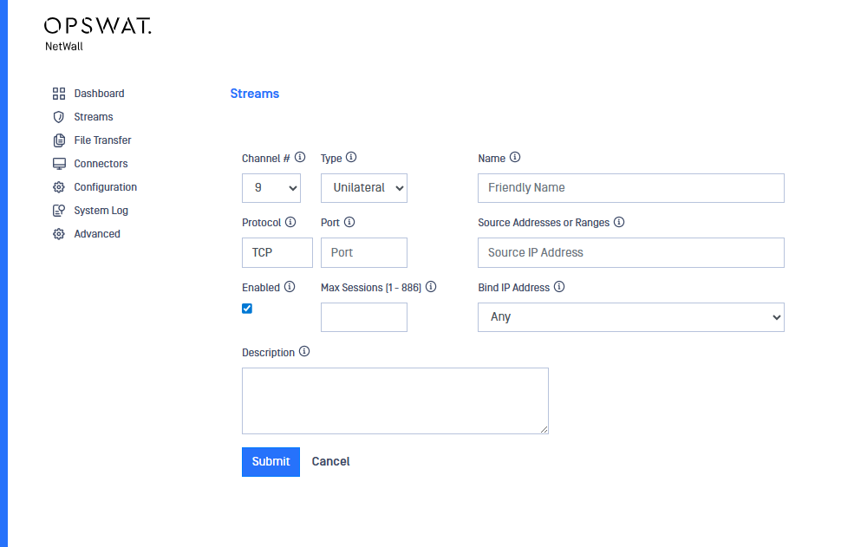
Task: Submit the stream form
Action: pos(271,462)
